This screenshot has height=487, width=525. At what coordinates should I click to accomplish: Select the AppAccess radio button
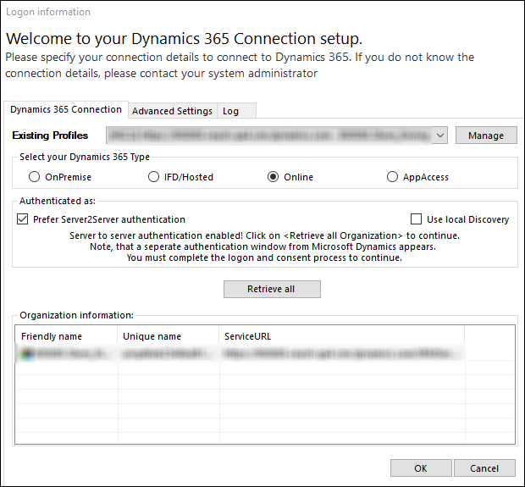pos(392,177)
